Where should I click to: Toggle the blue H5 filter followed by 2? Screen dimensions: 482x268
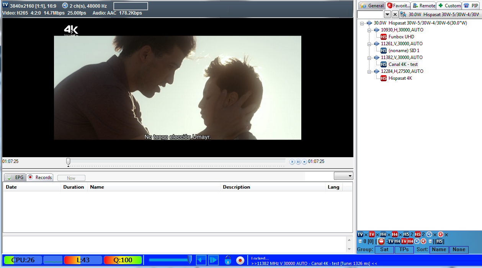tap(406, 234)
